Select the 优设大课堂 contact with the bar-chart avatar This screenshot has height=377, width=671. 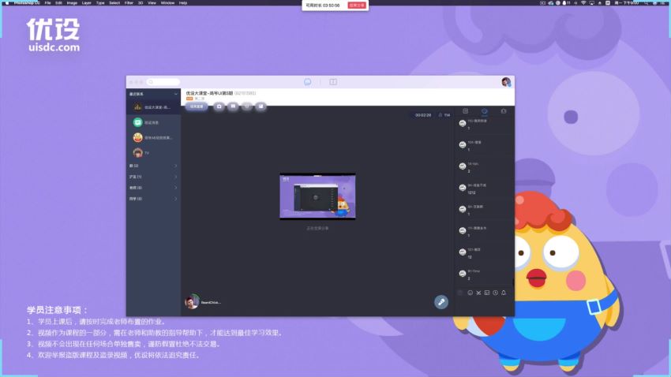coord(153,107)
